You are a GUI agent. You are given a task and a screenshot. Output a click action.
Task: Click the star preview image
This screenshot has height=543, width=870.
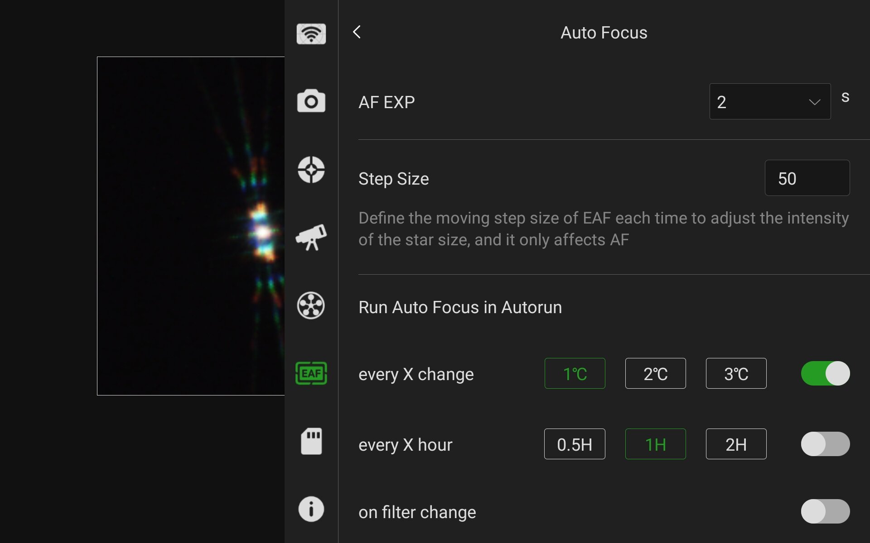point(191,226)
